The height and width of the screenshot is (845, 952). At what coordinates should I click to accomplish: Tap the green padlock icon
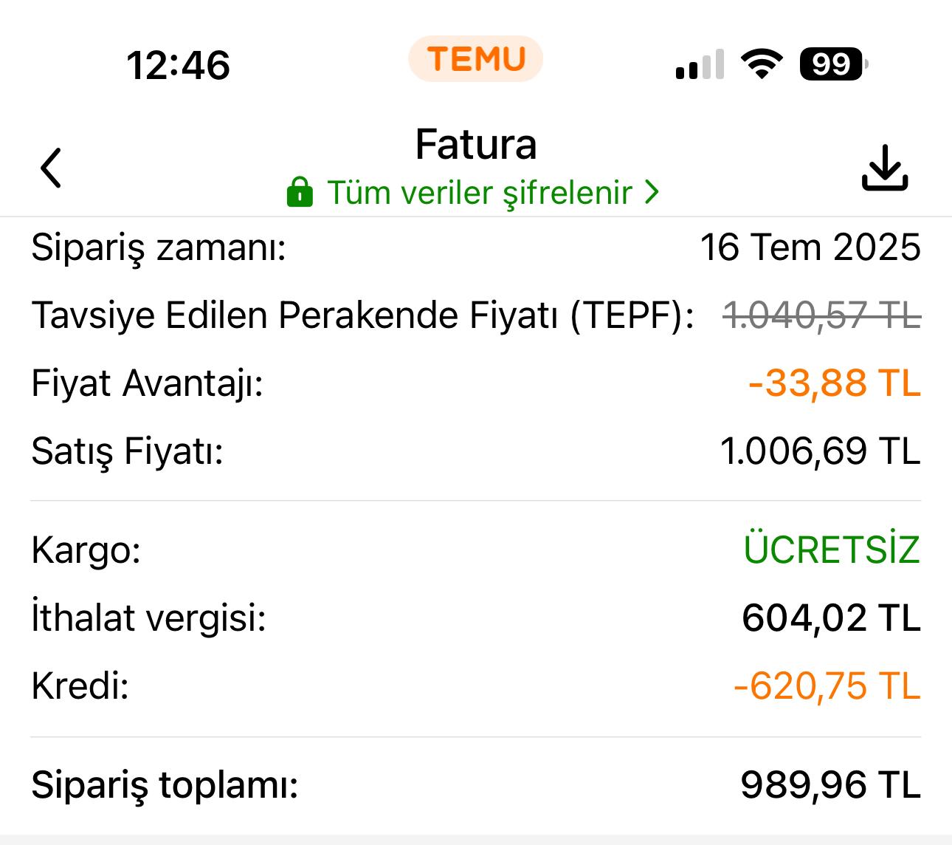(300, 192)
